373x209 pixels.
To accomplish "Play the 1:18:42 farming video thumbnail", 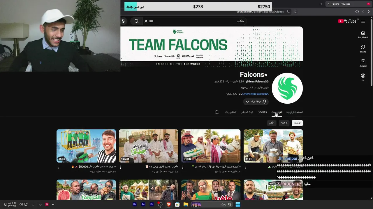I will [211, 146].
